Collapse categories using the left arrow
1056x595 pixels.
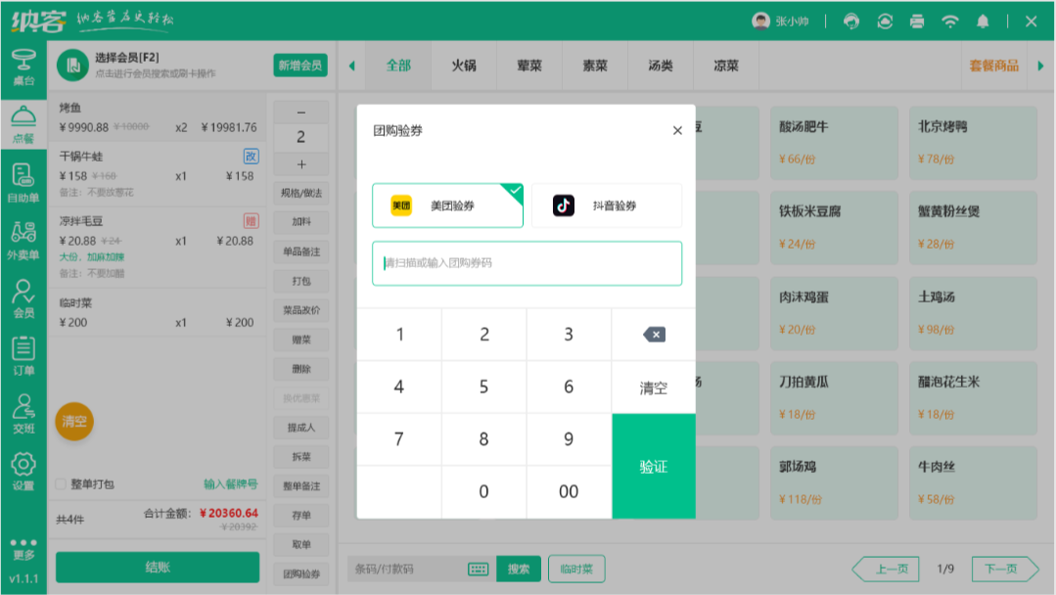352,66
